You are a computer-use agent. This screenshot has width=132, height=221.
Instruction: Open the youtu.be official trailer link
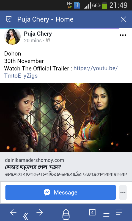61,72
